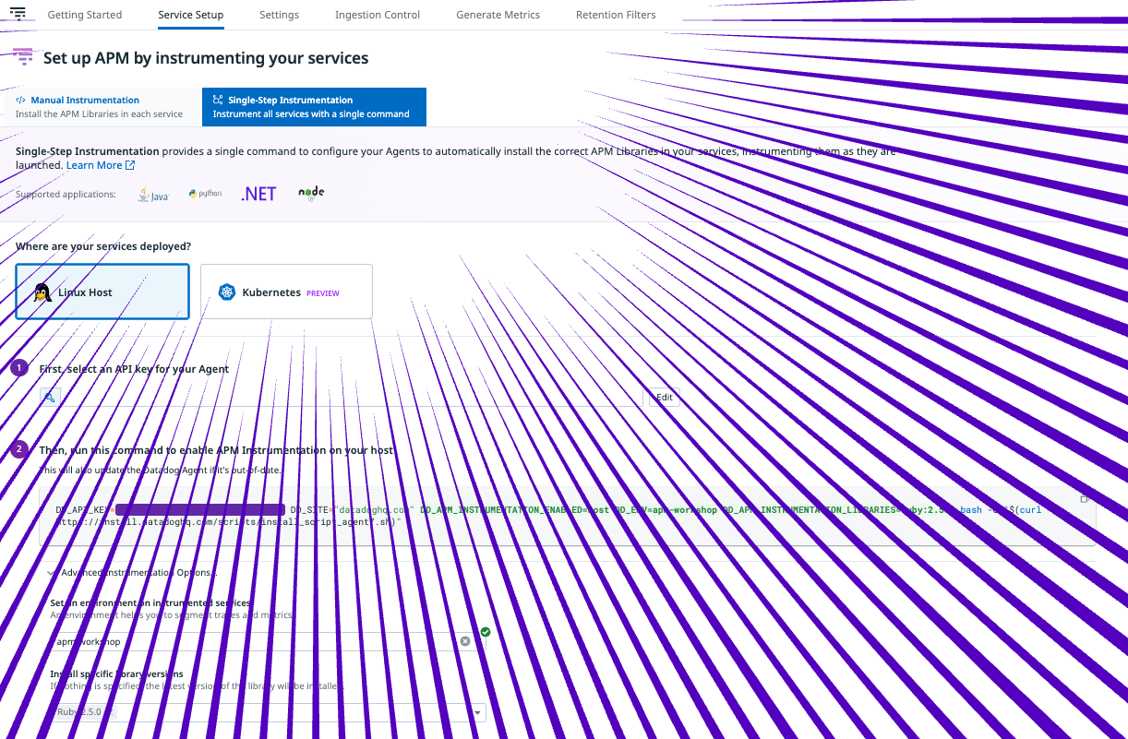Click "Where are your services deployed?" text

click(103, 246)
